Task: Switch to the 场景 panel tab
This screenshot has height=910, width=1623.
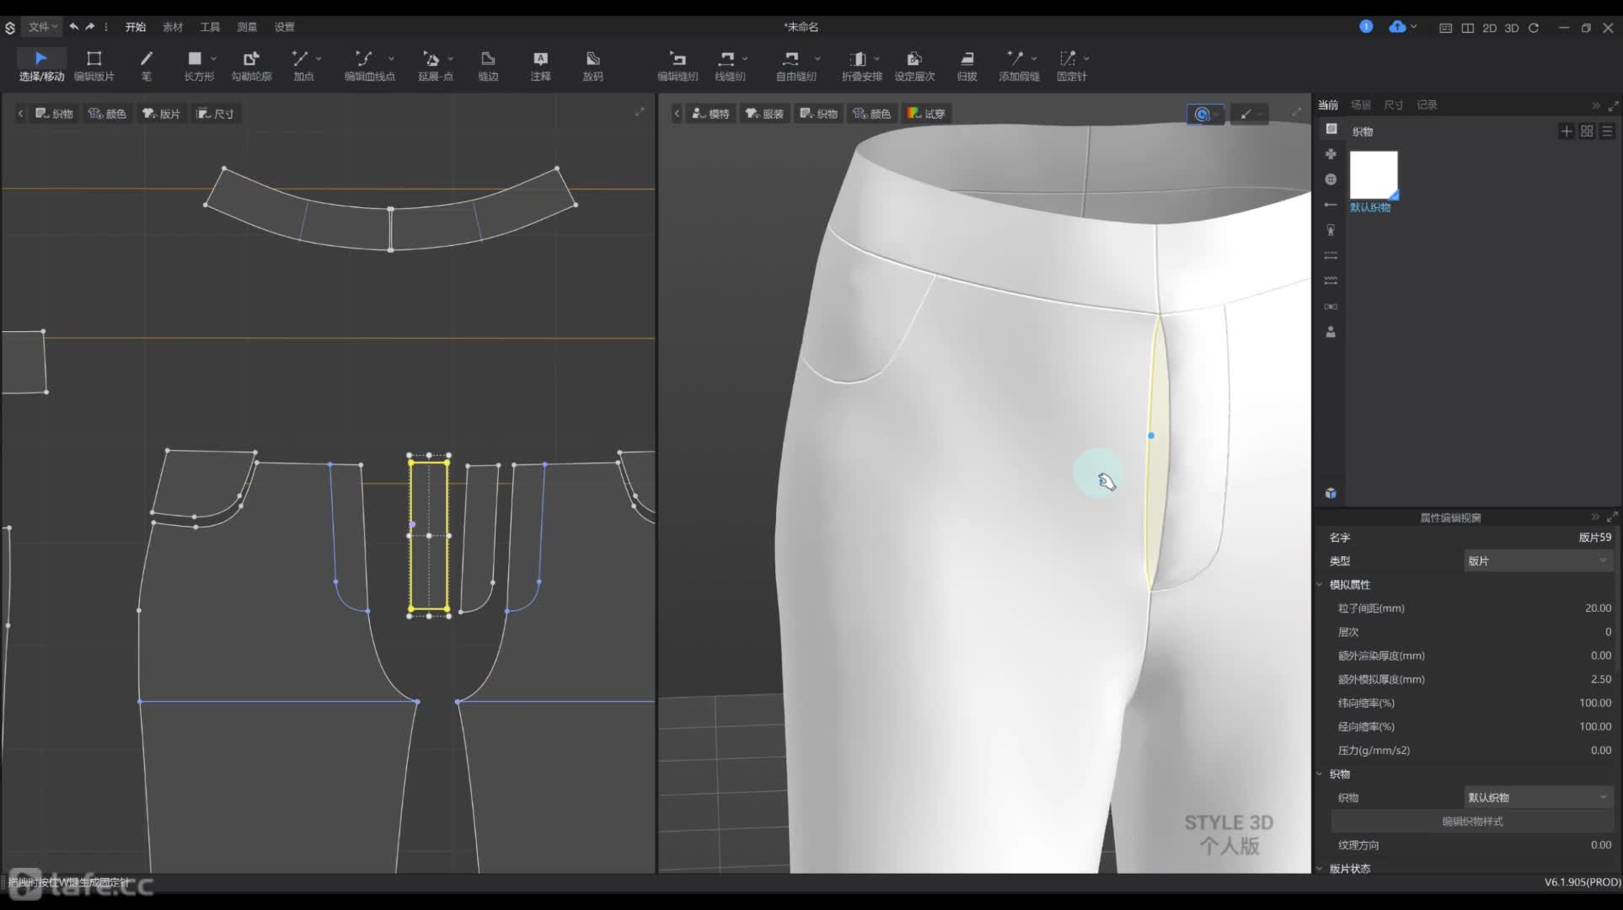Action: coord(1361,105)
